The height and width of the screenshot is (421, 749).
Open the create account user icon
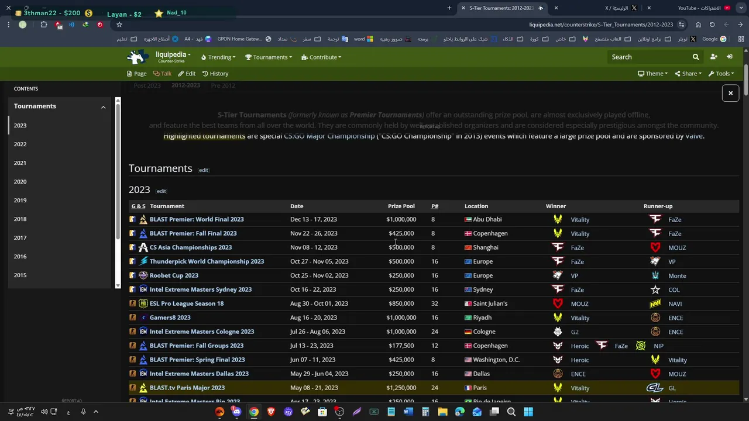pos(713,57)
